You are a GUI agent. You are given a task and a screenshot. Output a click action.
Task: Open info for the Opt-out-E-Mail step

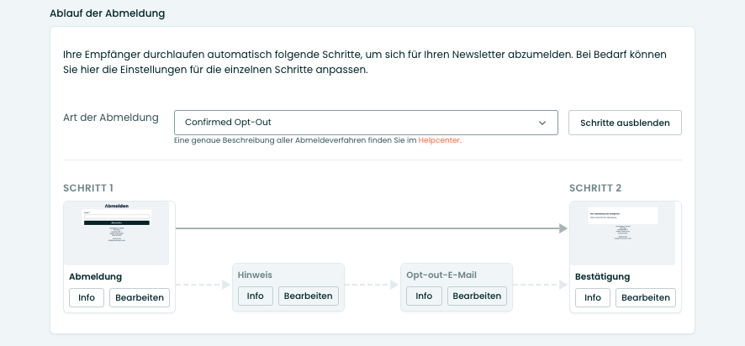(x=424, y=296)
